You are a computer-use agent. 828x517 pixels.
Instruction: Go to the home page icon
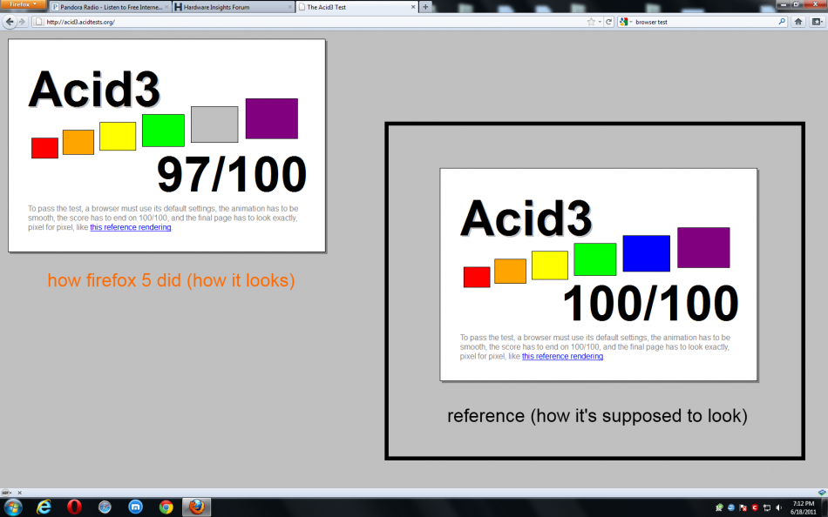[x=797, y=22]
